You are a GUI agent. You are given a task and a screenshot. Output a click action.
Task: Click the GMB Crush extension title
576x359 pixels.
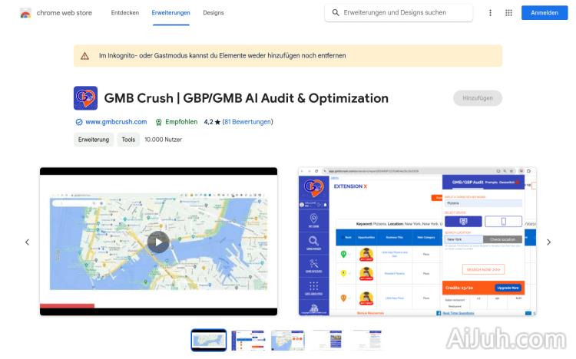[x=246, y=98]
